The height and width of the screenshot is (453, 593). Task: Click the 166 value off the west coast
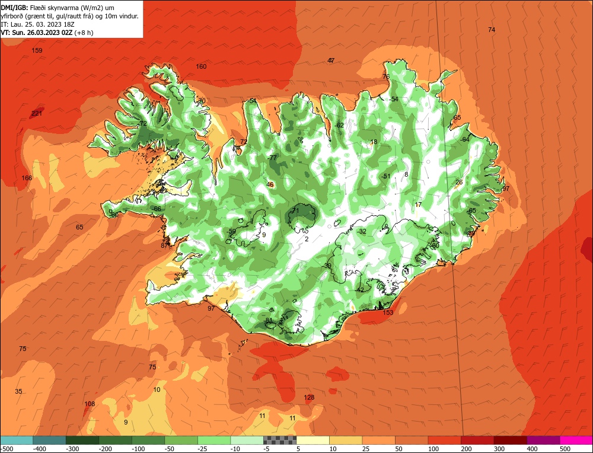pos(27,178)
